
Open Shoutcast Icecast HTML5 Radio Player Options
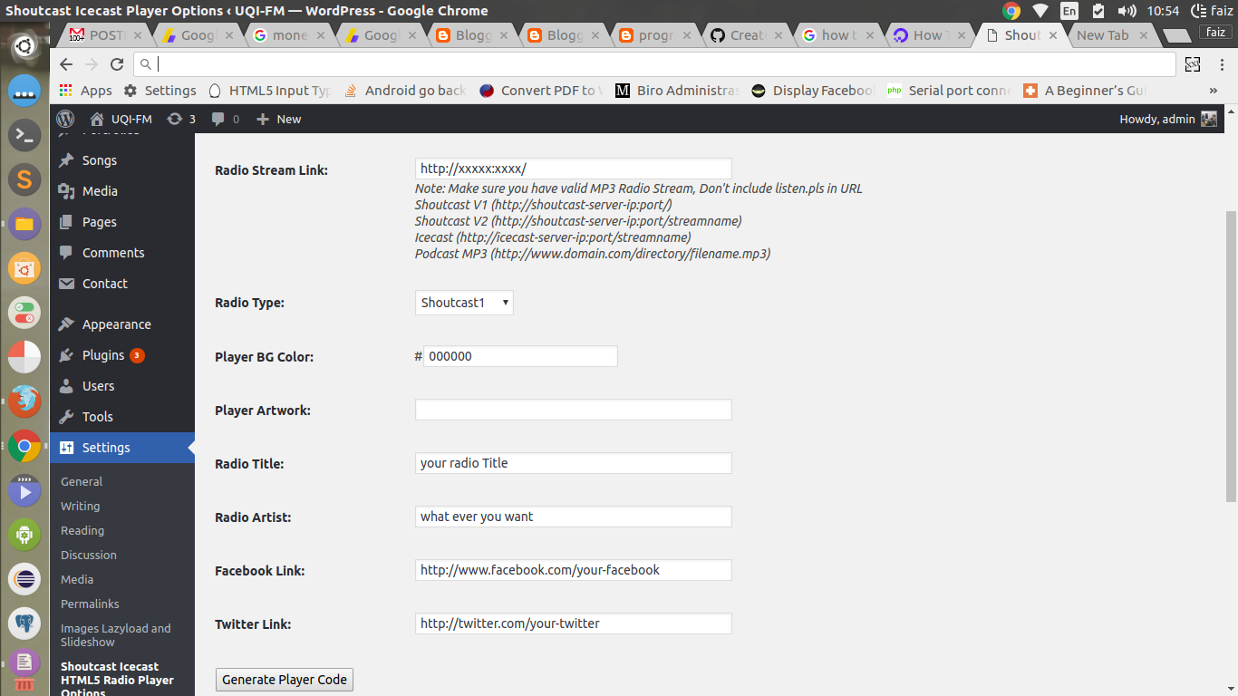[117, 679]
